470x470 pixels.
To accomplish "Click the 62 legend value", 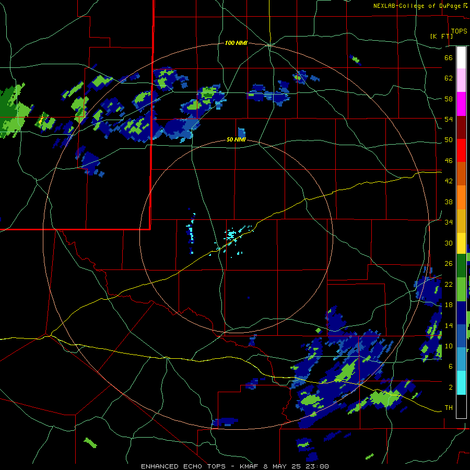I will tap(449, 78).
